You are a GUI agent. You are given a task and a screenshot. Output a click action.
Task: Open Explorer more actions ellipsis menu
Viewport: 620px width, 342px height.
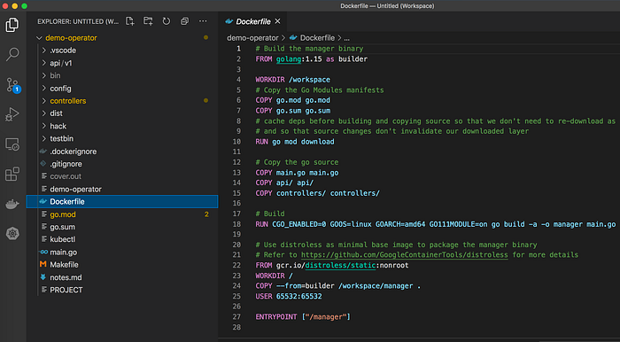pyautogui.click(x=203, y=21)
